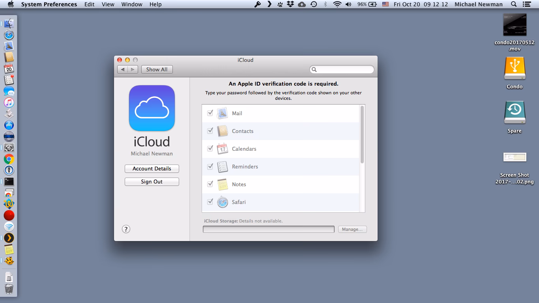Open the battery status menu at 96%
539x303 pixels.
(x=367, y=4)
